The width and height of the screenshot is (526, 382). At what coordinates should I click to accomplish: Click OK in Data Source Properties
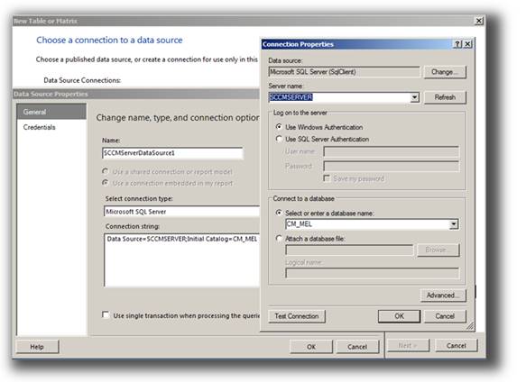coord(311,347)
